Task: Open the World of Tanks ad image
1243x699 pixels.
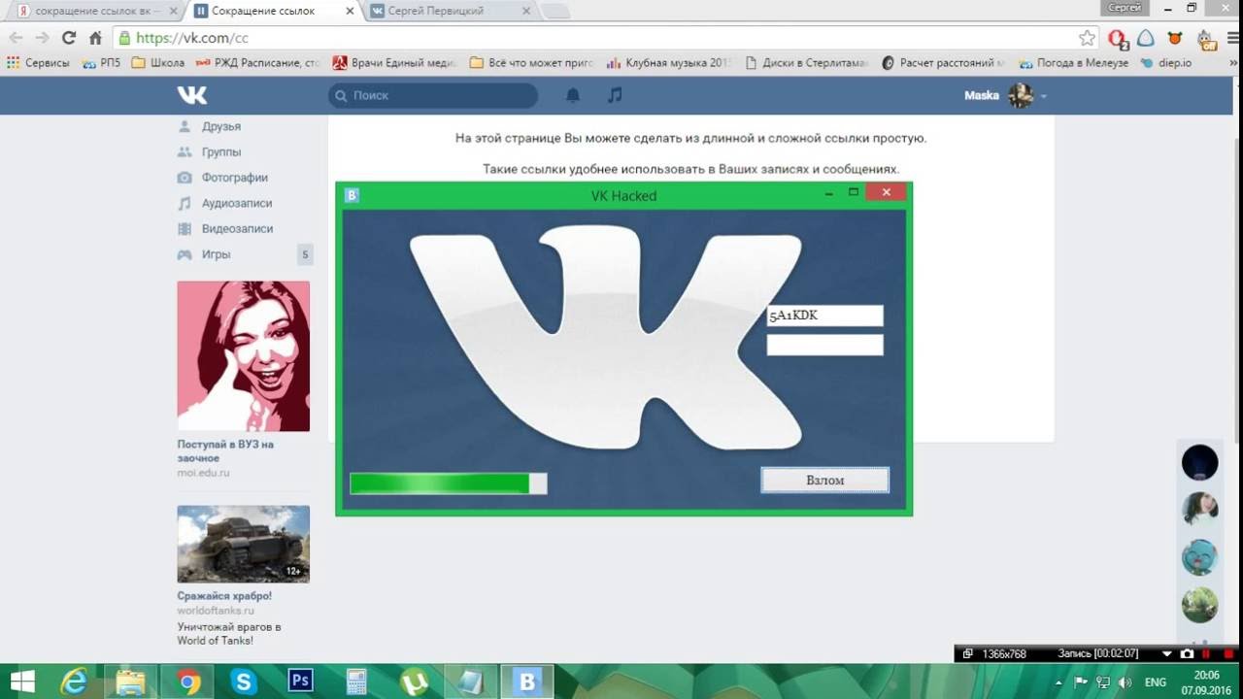Action: coord(244,544)
